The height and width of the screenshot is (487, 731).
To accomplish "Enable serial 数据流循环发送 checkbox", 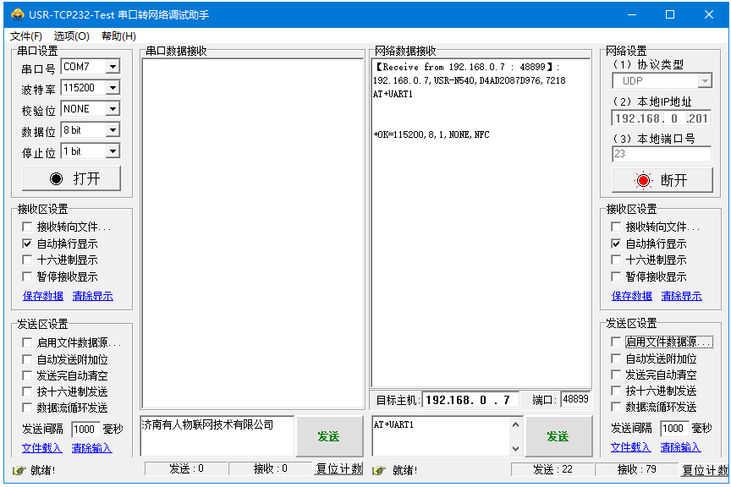I will (27, 408).
